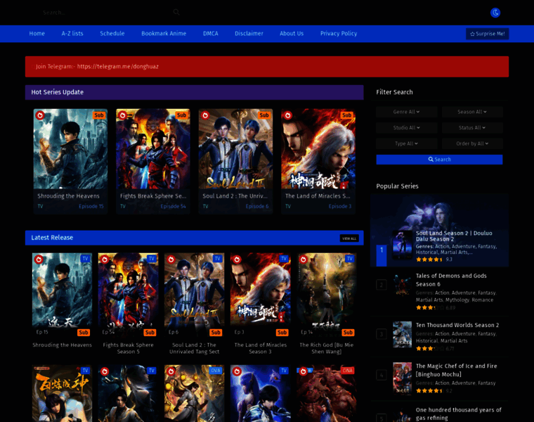Open Privacy Policy page
534x422 pixels.
[x=339, y=33]
